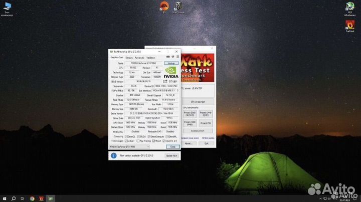Switch to GPU-Z in the taskbar

51,198
